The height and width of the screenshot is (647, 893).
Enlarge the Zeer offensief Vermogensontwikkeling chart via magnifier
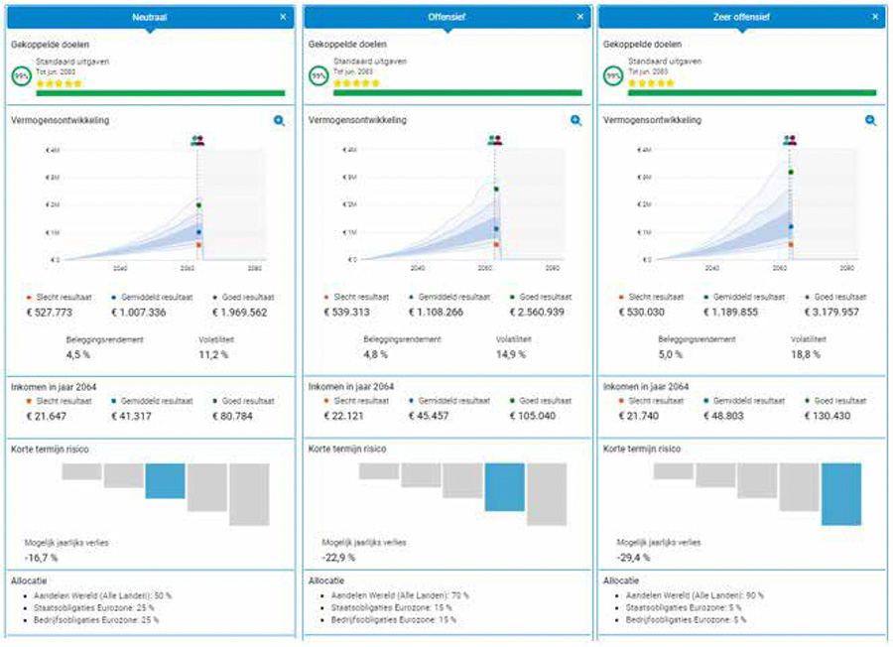pyautogui.click(x=870, y=121)
